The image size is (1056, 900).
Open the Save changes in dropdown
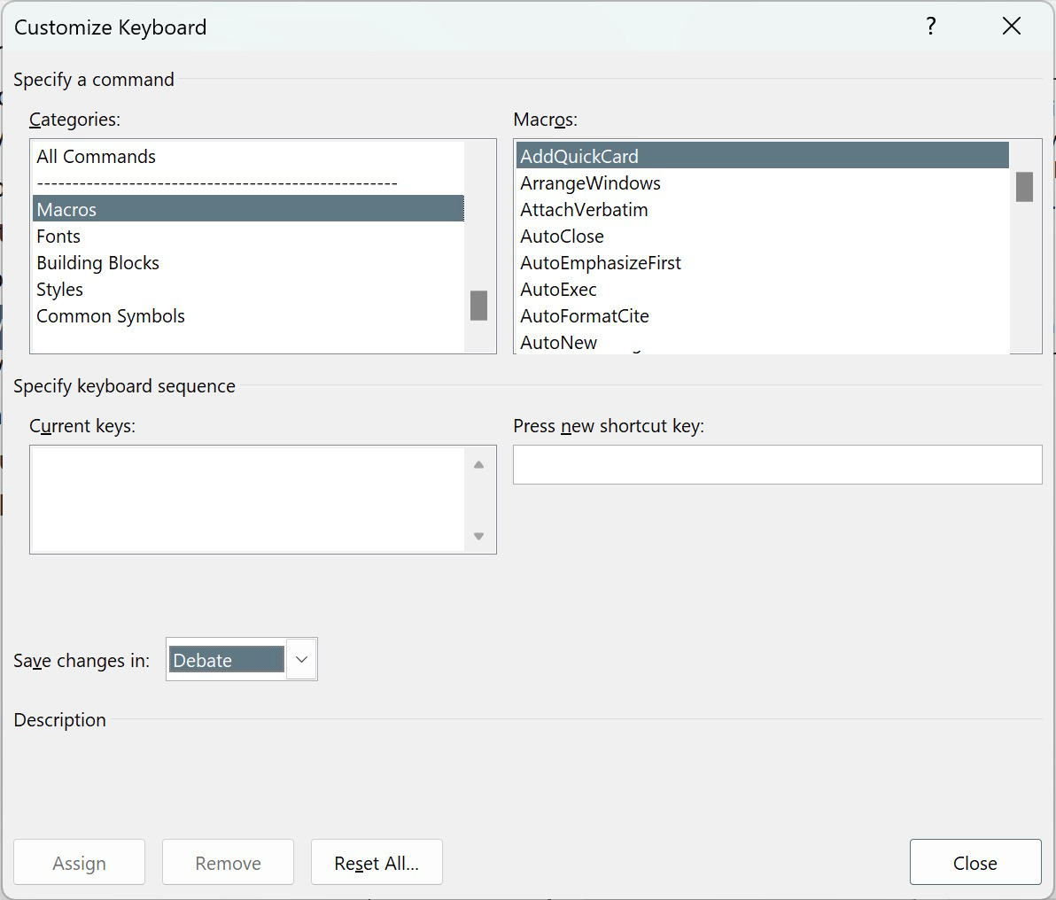301,660
